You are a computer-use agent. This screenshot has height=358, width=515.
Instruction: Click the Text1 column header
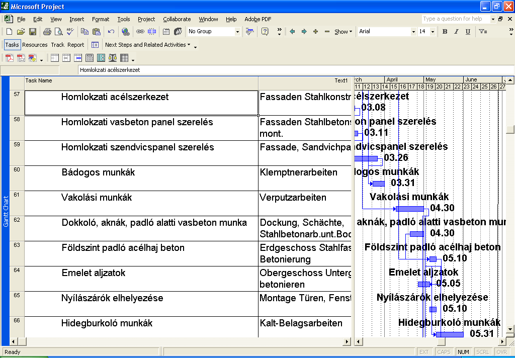(x=304, y=83)
